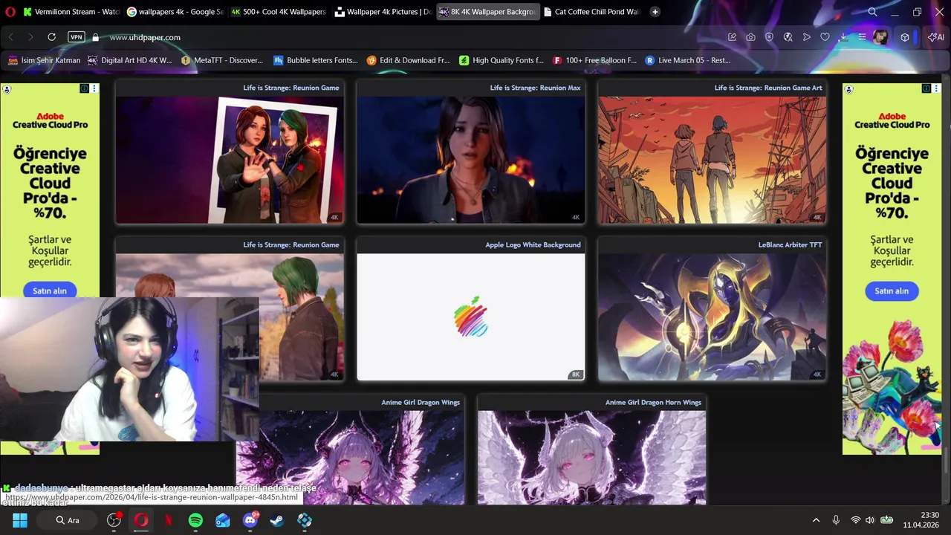The image size is (951, 535).
Task: Click the microphone tray icon
Action: [x=836, y=520]
